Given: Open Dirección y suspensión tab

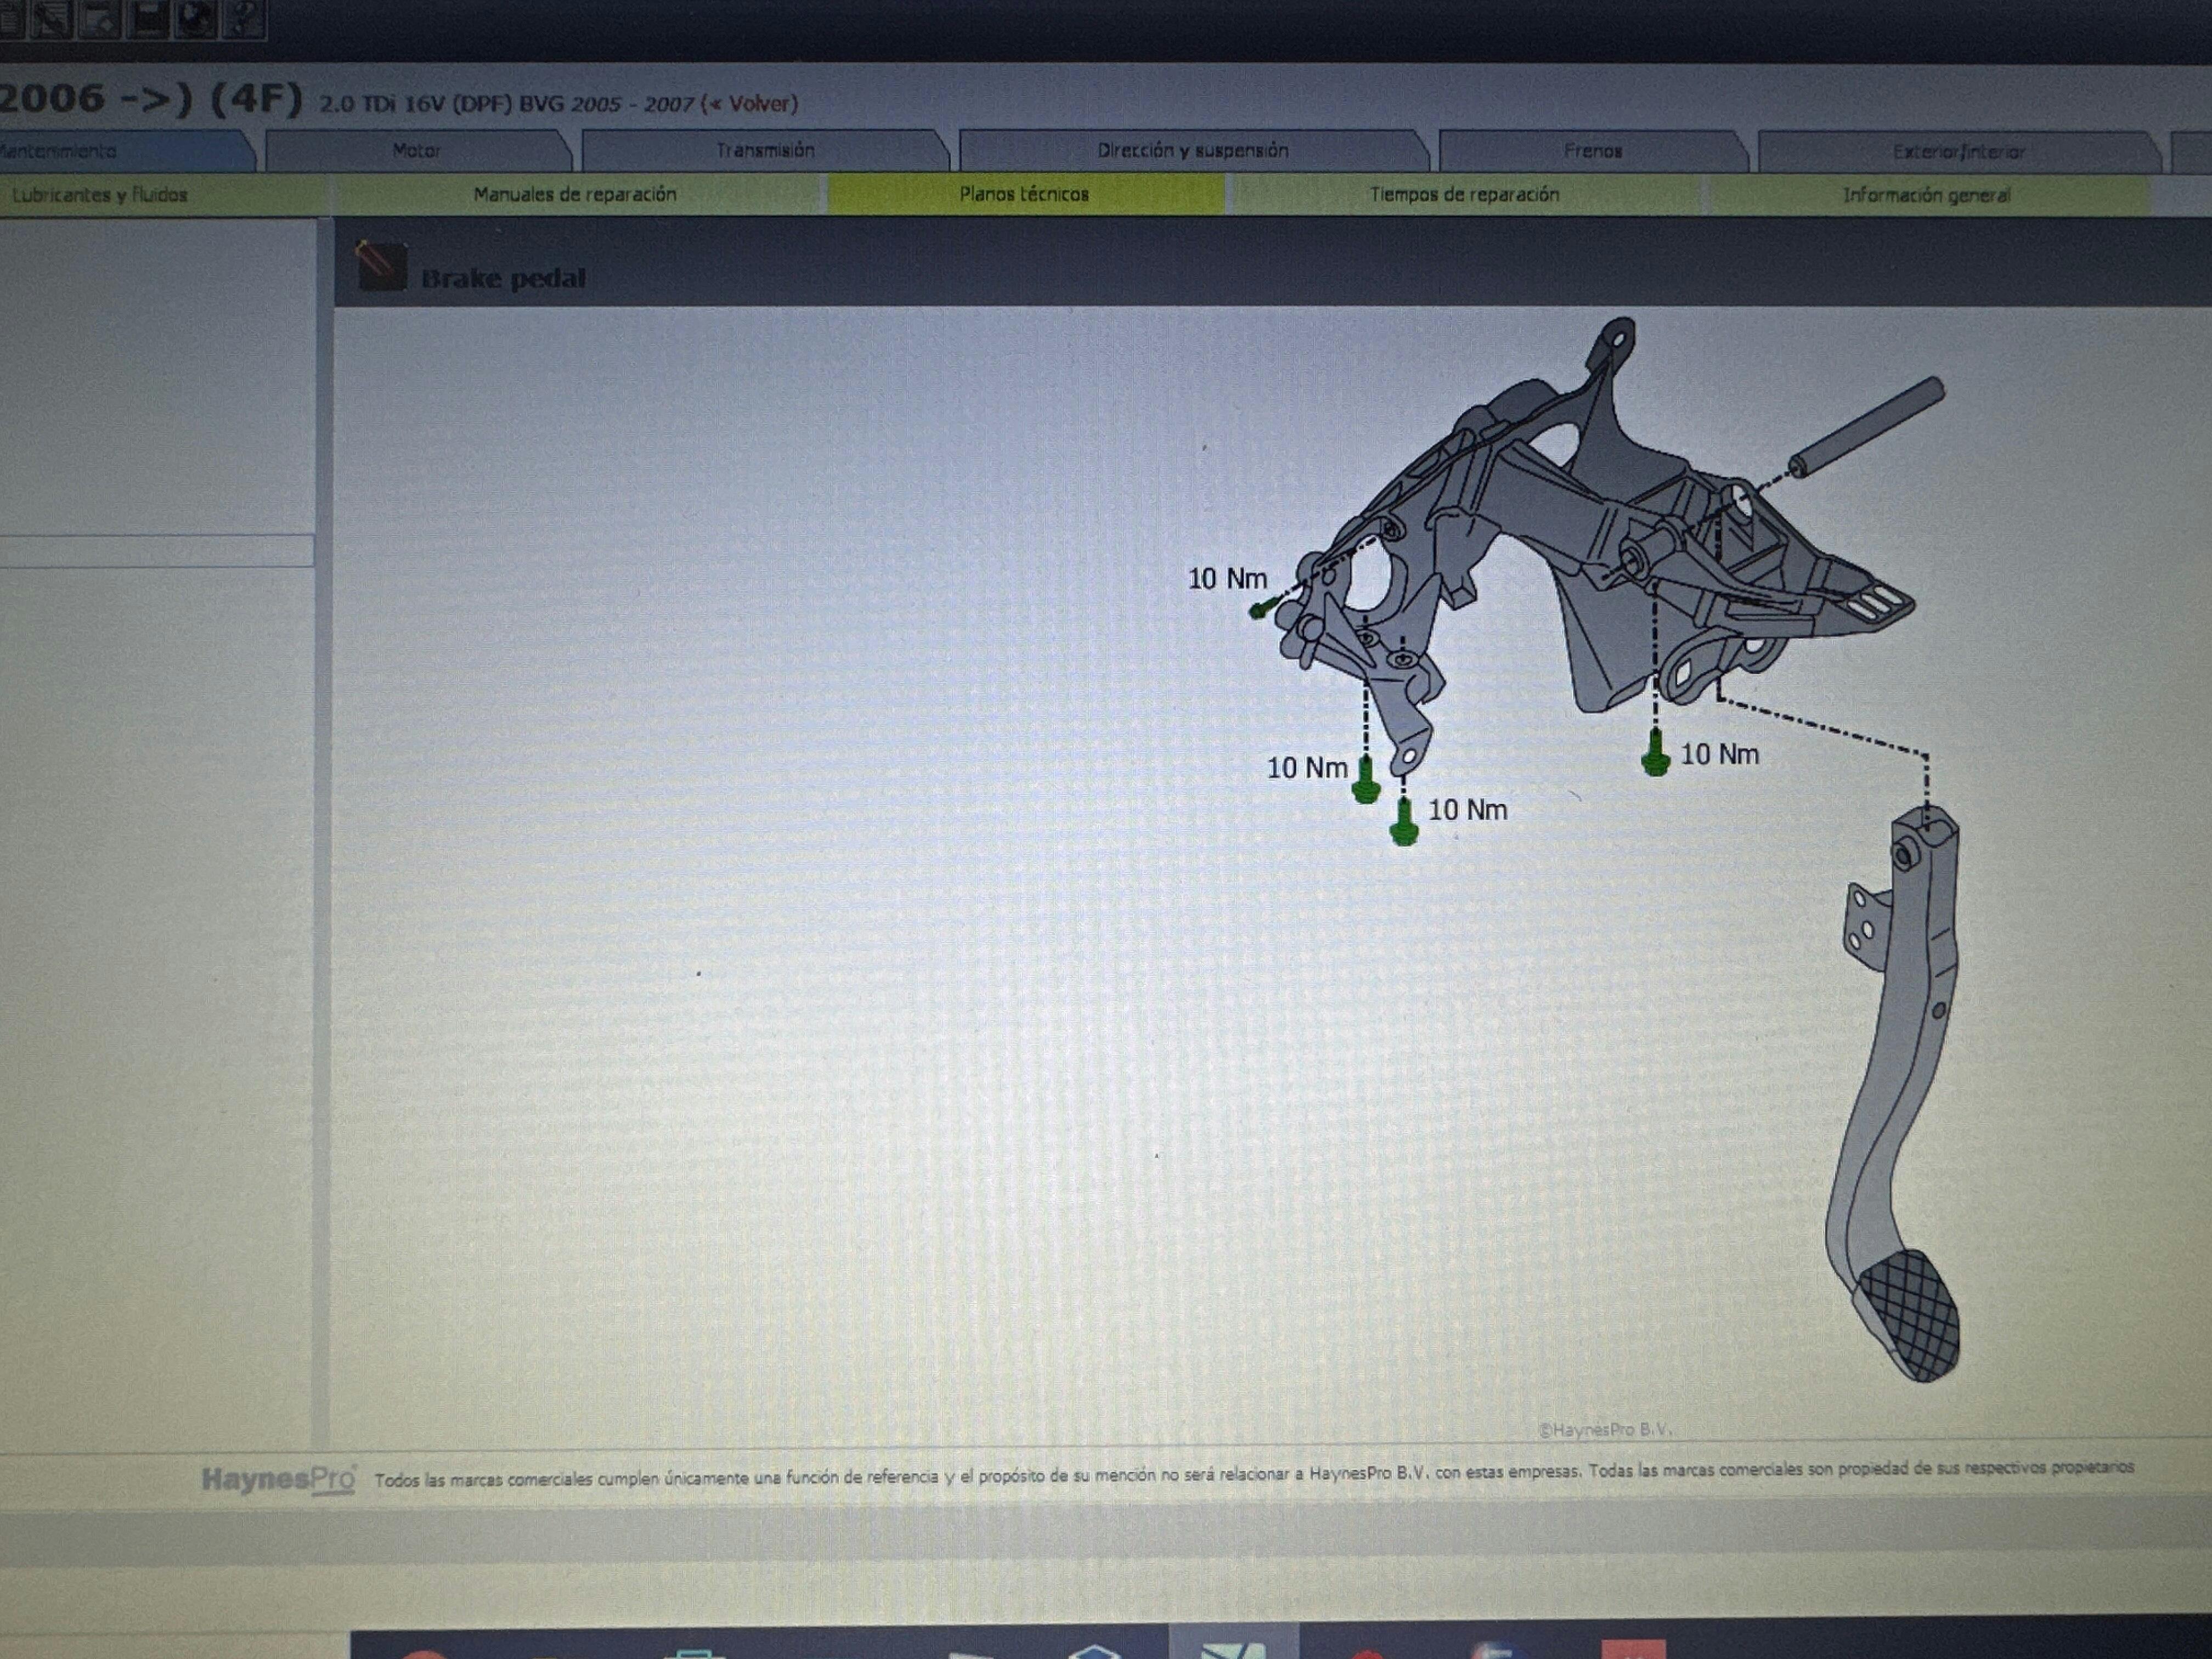Looking at the screenshot, I should [x=1192, y=151].
